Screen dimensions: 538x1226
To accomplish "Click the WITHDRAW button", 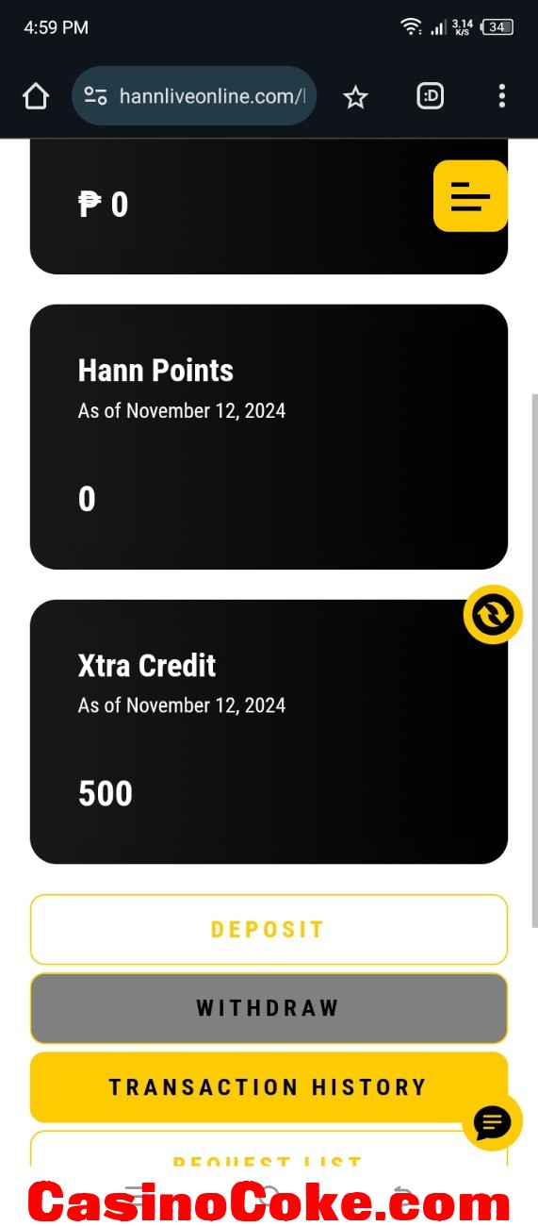I will (x=269, y=1008).
